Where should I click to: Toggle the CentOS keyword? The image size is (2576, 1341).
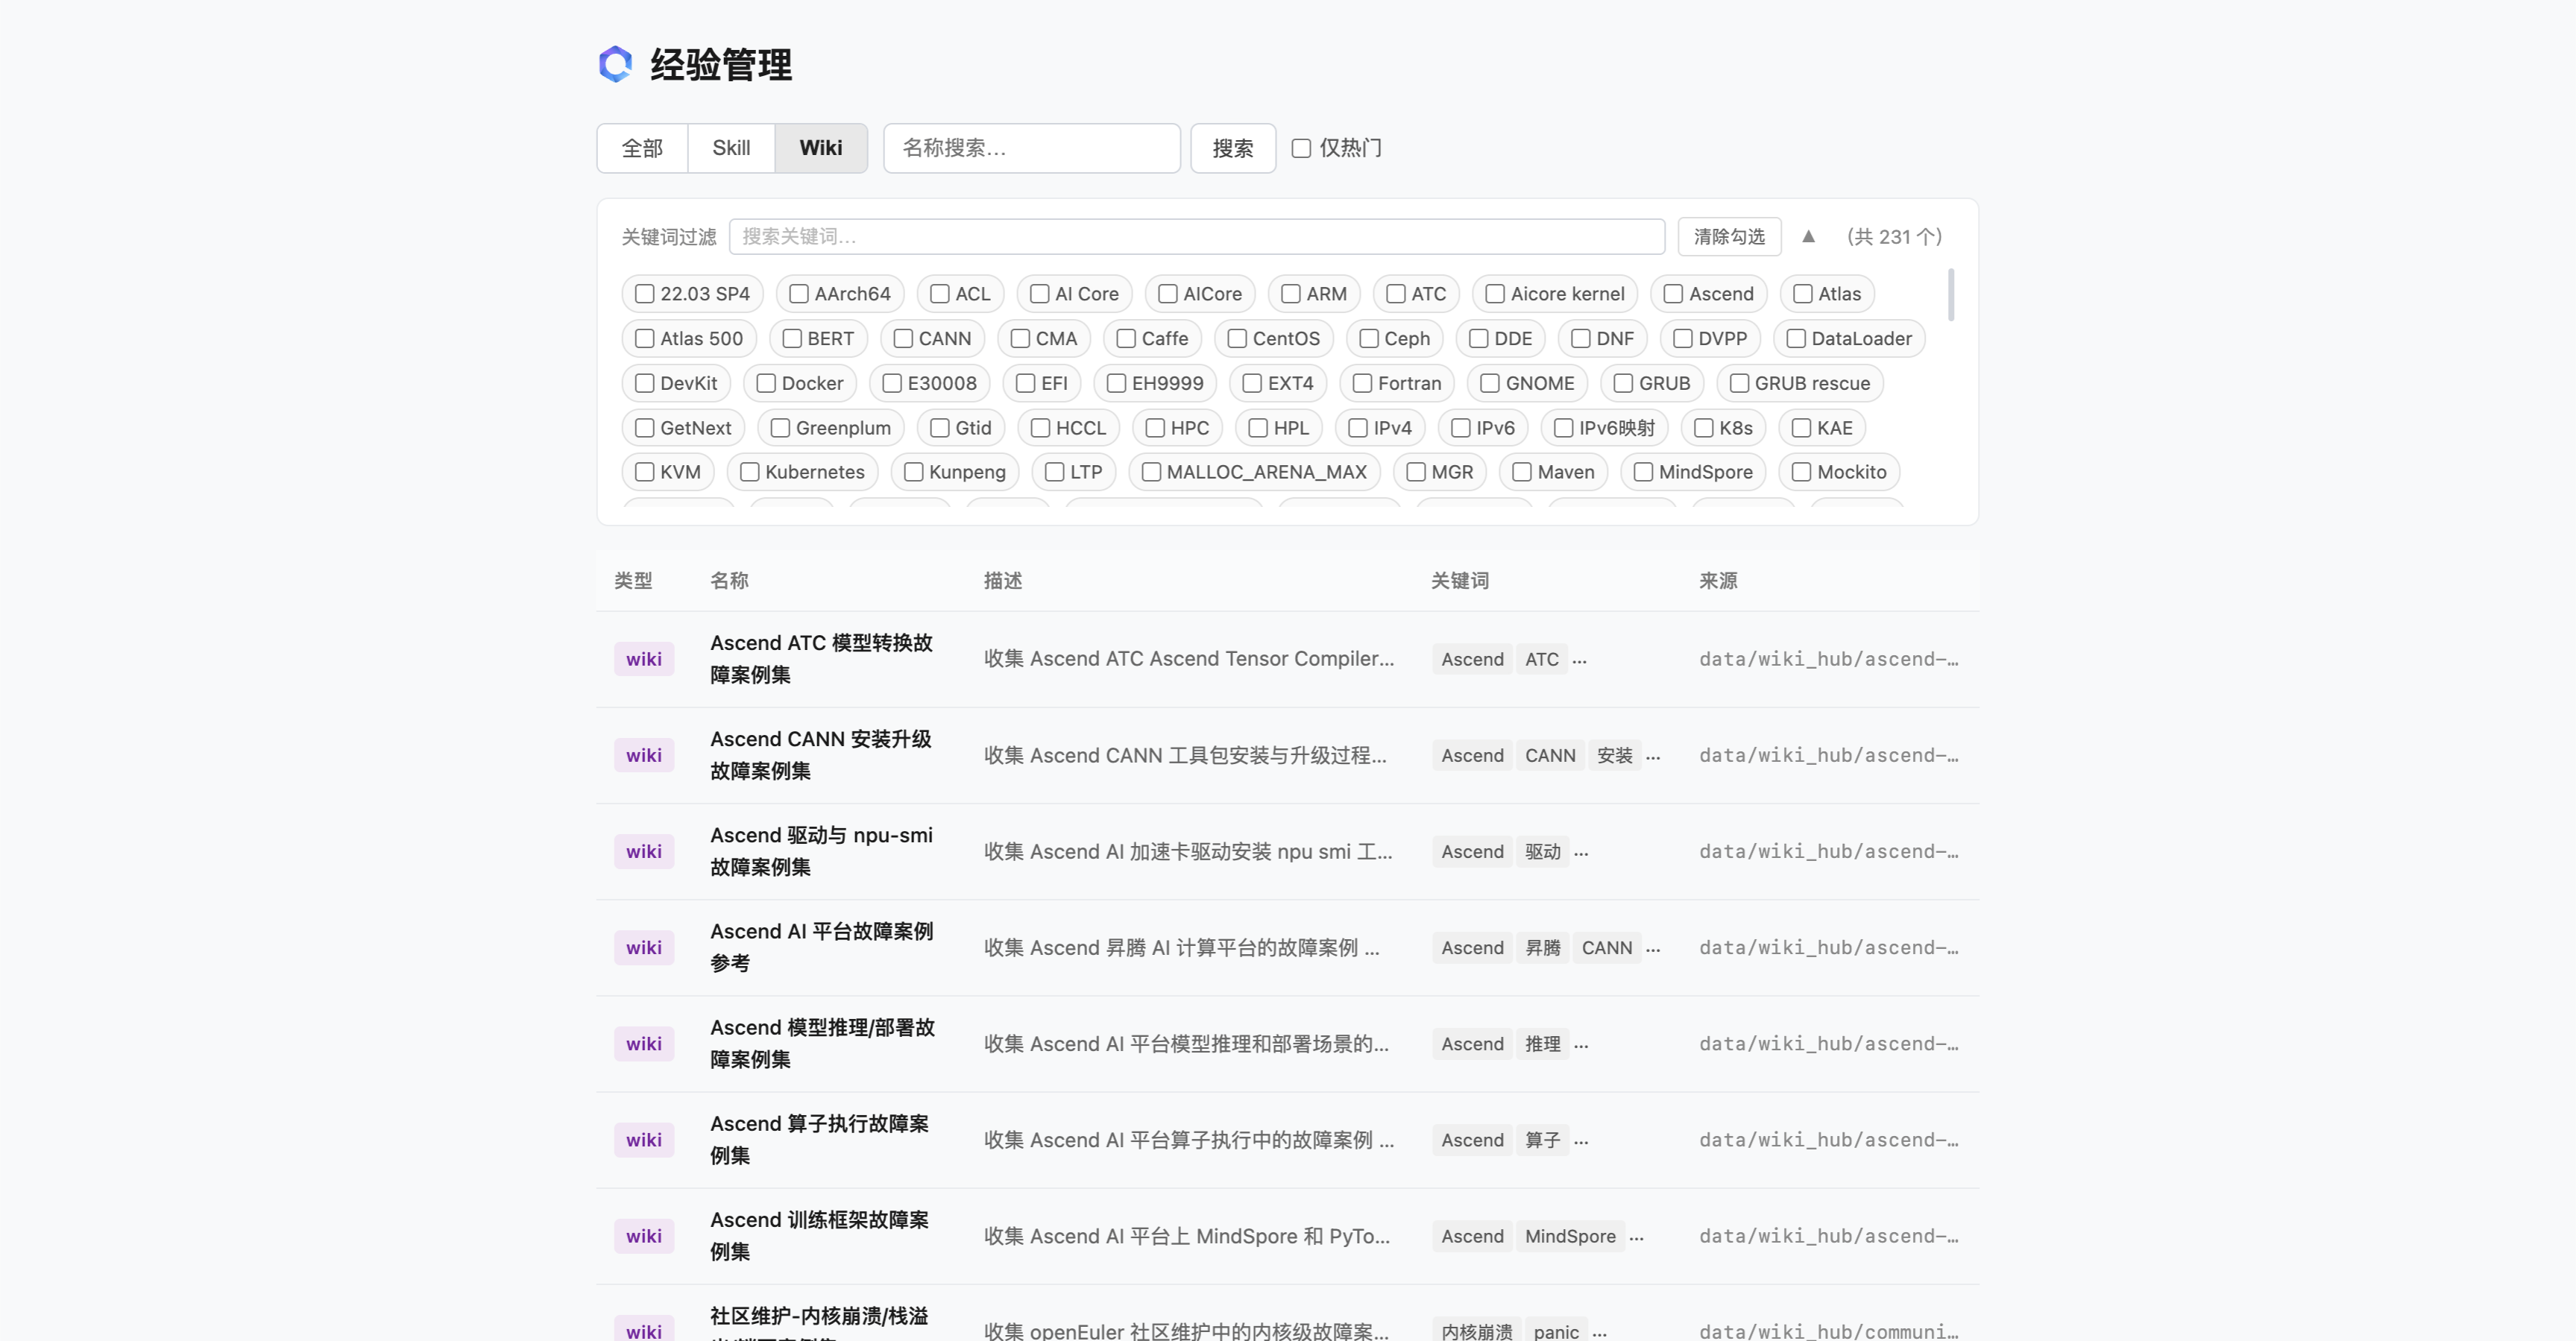coord(1237,339)
